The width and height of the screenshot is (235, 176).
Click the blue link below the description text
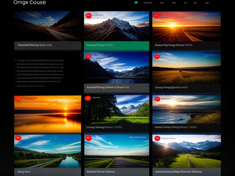pos(31,86)
